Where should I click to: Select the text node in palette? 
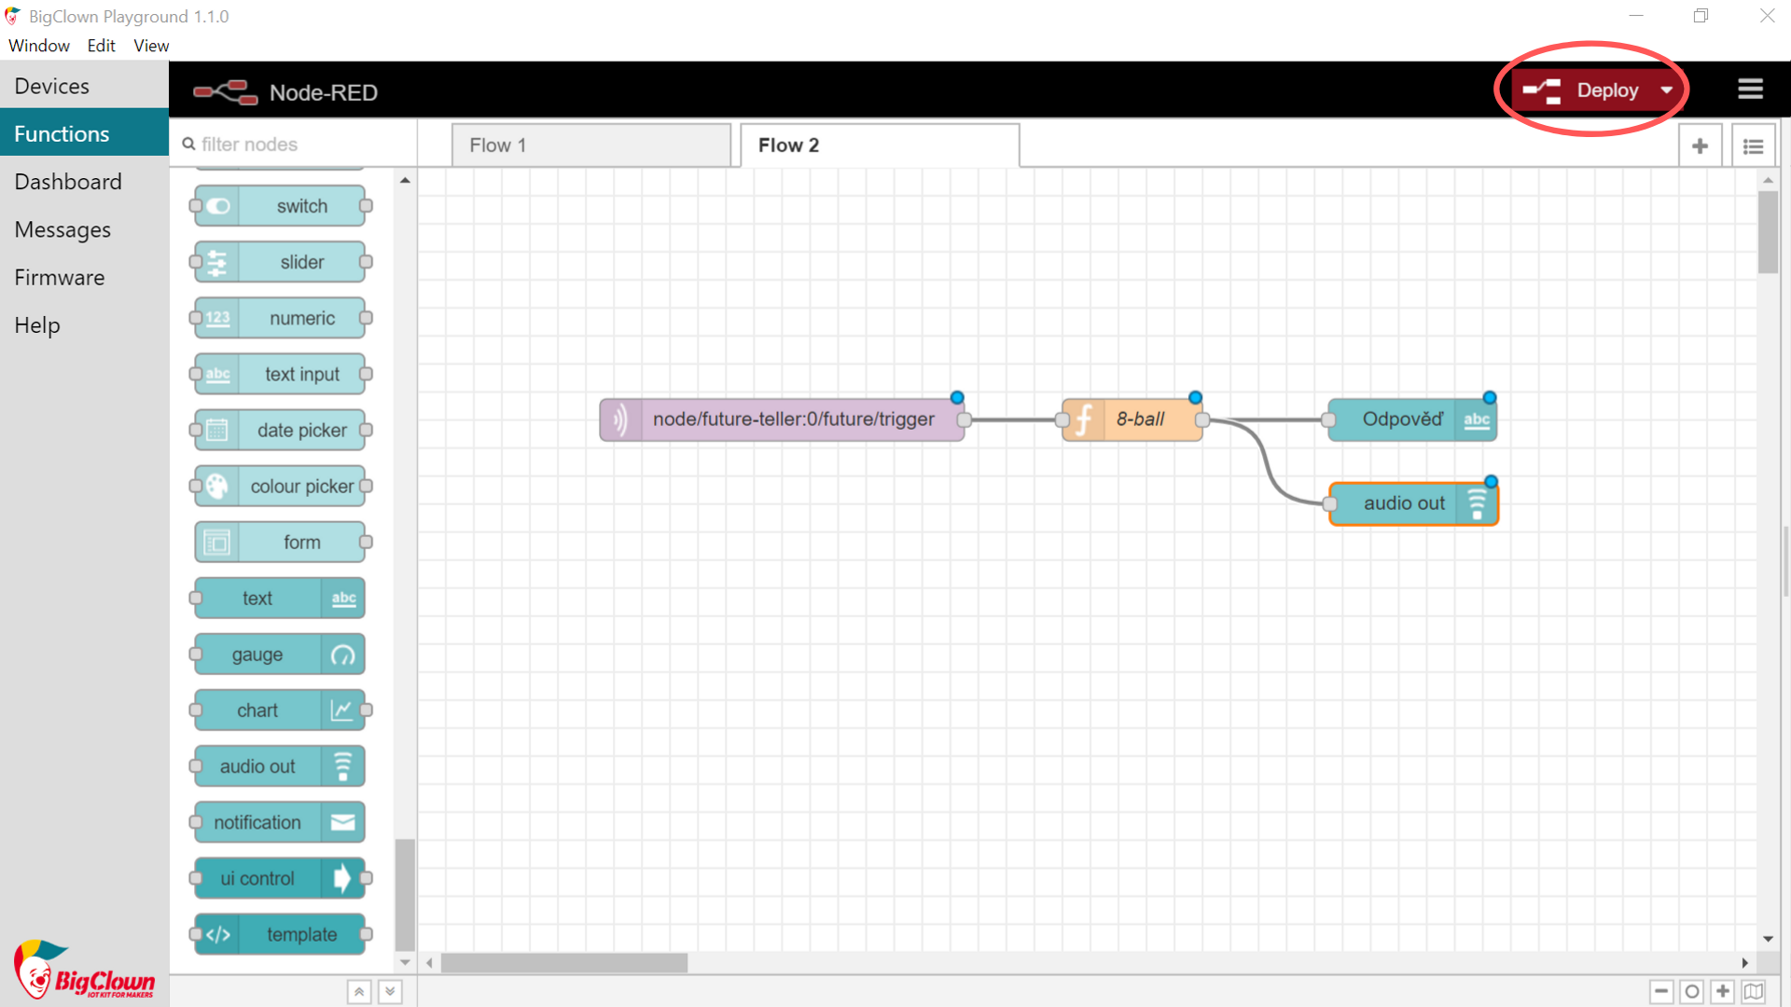[x=280, y=598]
